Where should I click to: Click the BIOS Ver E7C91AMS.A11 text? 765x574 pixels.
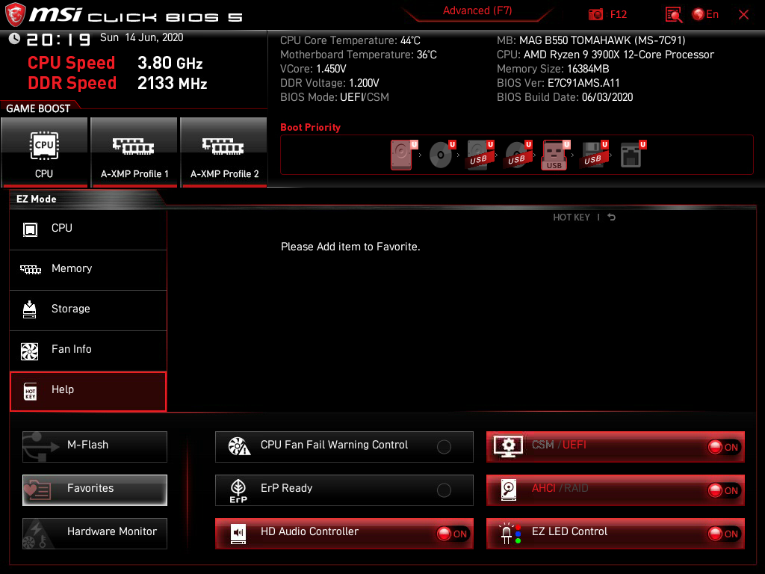coord(558,83)
